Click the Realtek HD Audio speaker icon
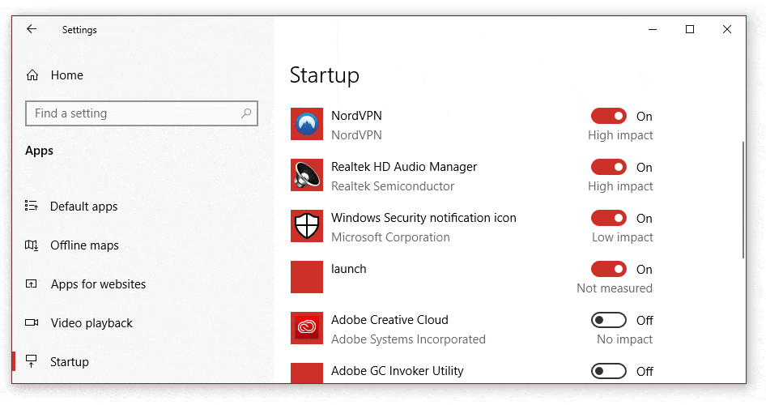The height and width of the screenshot is (405, 766). pyautogui.click(x=307, y=175)
